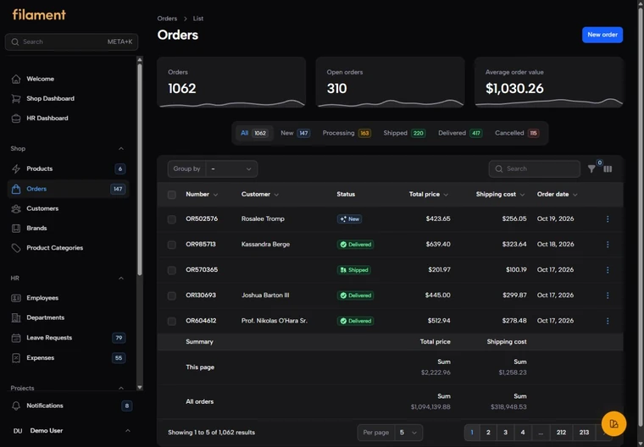The image size is (644, 447).
Task: Sort by the Total price column
Action: click(x=429, y=194)
